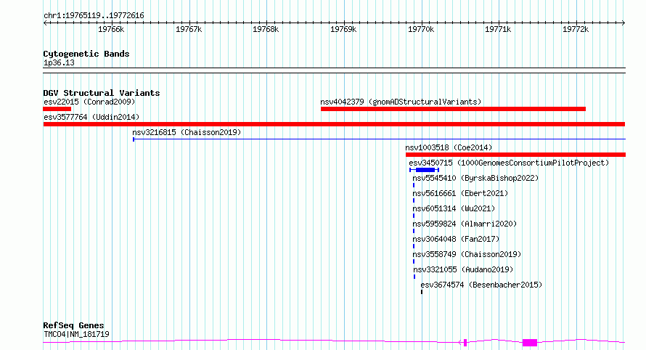Click the red bar under nsv1003518
Image resolution: width=646 pixels, height=350 pixels.
point(515,155)
